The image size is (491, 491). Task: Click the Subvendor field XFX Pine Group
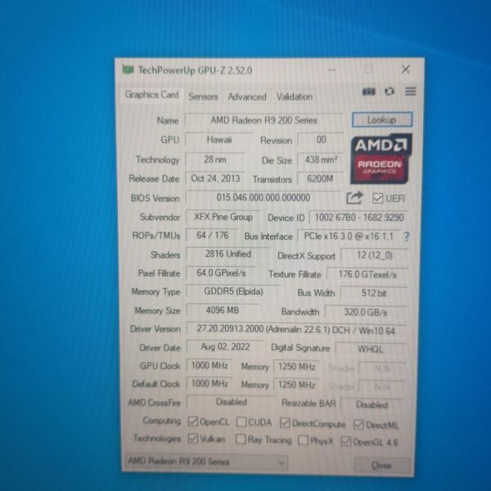click(x=223, y=217)
